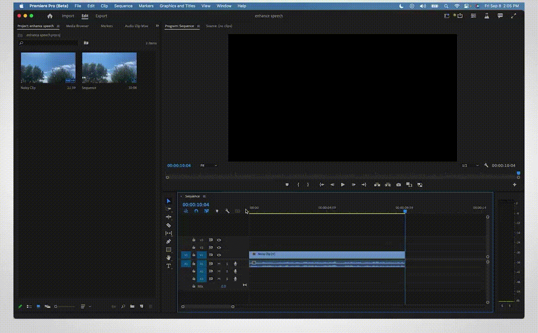
Task: Select the Track Select Forward tool
Action: pyautogui.click(x=168, y=209)
